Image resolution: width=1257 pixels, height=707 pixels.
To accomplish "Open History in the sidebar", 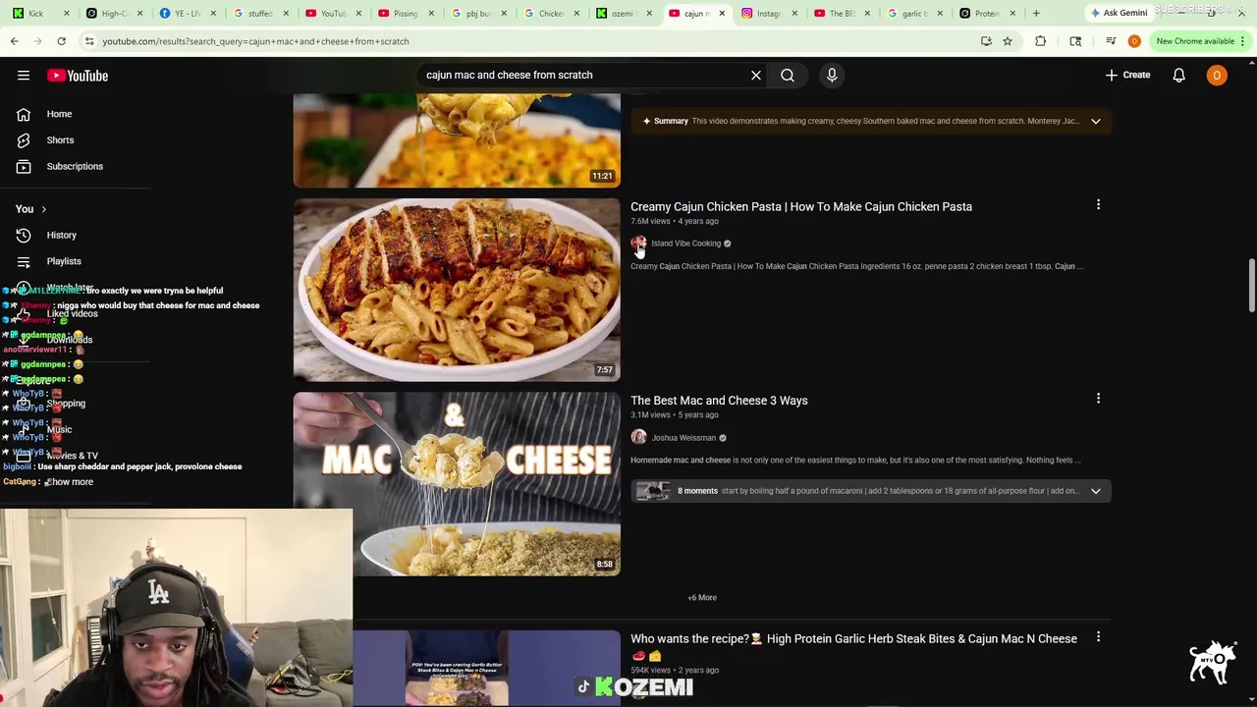I will click(x=61, y=235).
